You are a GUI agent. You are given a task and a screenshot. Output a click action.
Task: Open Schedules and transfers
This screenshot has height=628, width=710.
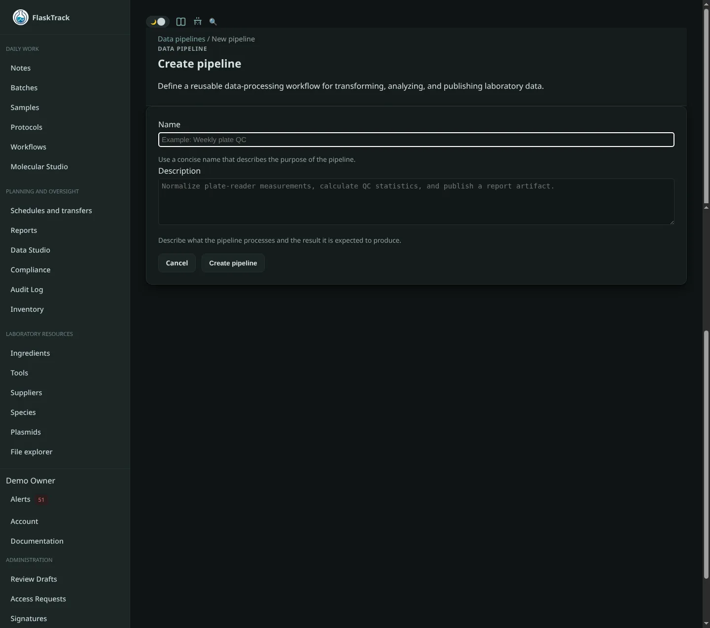tap(51, 211)
